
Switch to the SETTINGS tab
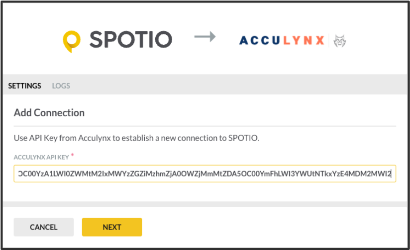point(24,85)
